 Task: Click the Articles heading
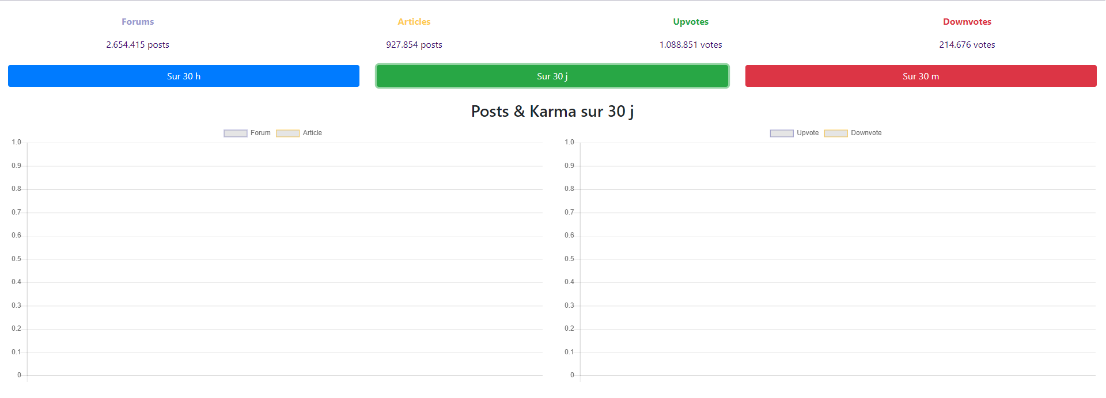[414, 22]
